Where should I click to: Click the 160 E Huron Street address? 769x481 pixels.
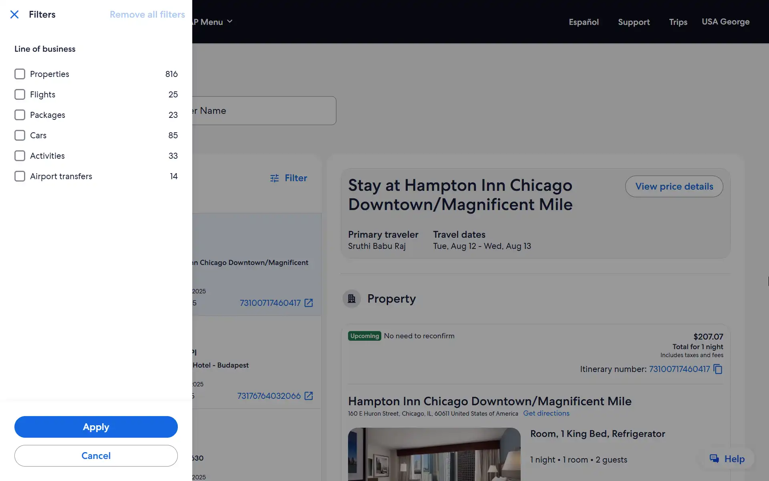point(433,414)
